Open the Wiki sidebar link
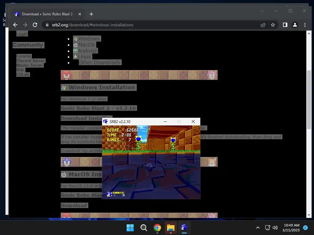 click(x=21, y=70)
